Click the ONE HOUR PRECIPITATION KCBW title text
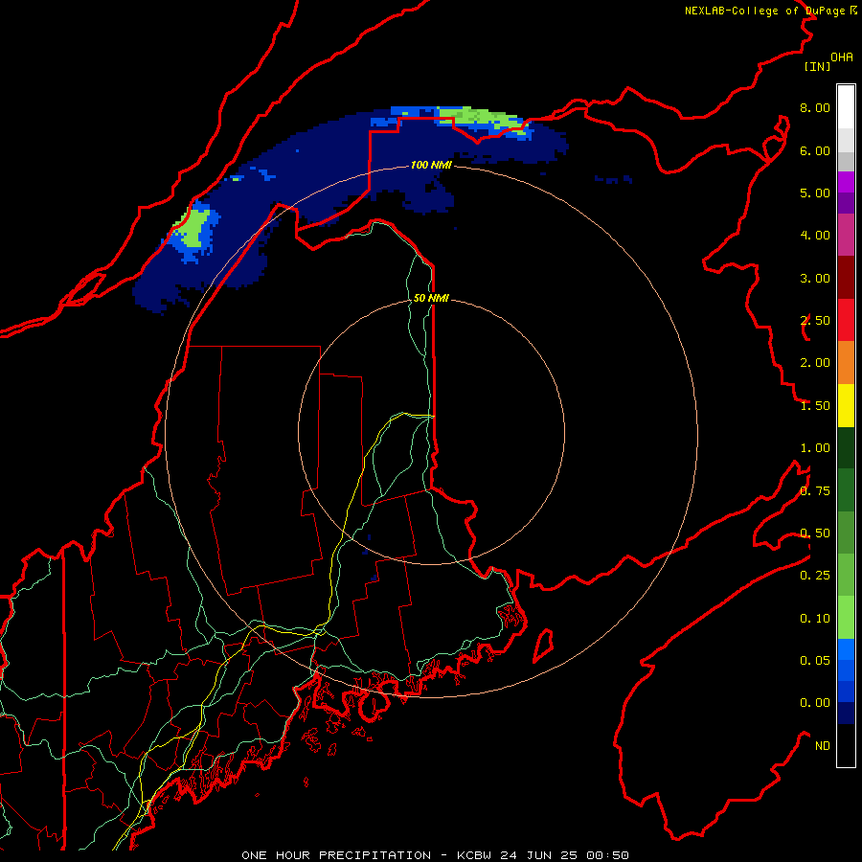The width and height of the screenshot is (862, 862). point(435,855)
